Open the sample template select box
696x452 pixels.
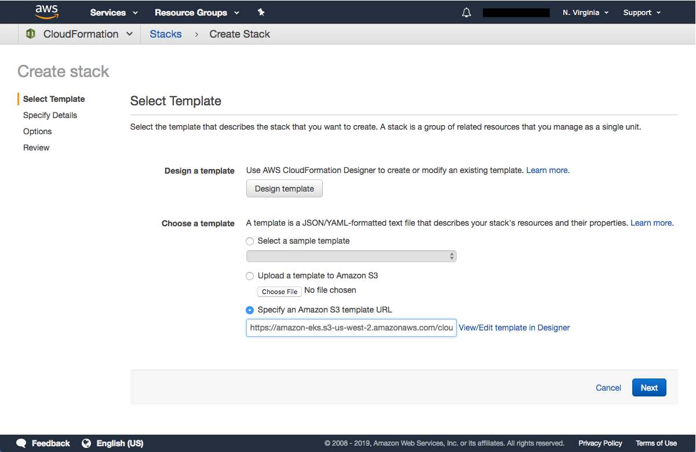point(351,256)
